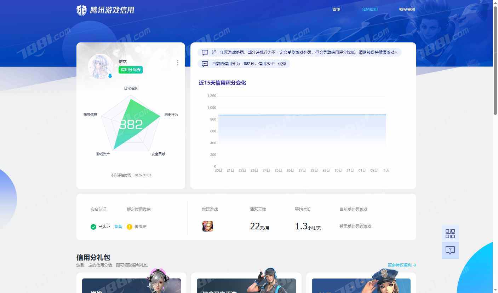
Task: Open the feedback help floating button
Action: [x=450, y=251]
